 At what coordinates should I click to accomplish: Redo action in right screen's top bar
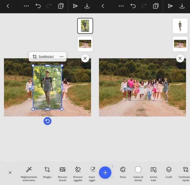coord(144,6)
